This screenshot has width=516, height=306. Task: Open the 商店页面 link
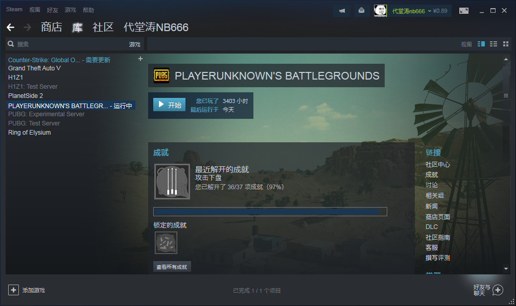click(x=437, y=217)
